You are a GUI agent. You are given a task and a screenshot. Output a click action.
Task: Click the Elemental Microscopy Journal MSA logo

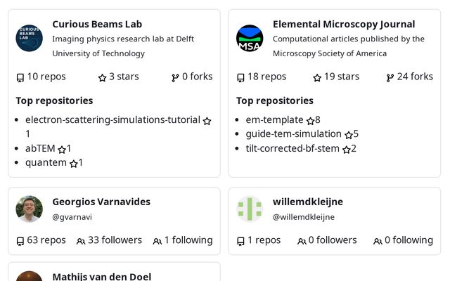[250, 38]
